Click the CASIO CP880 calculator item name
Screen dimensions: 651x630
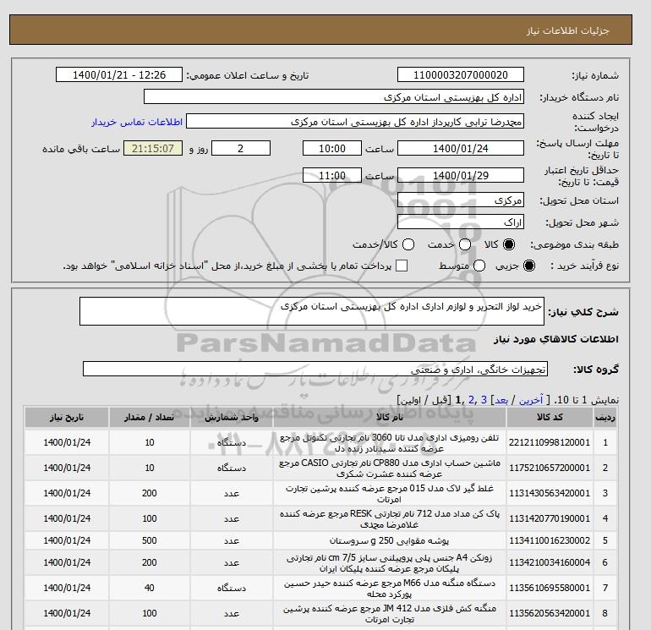tap(390, 468)
